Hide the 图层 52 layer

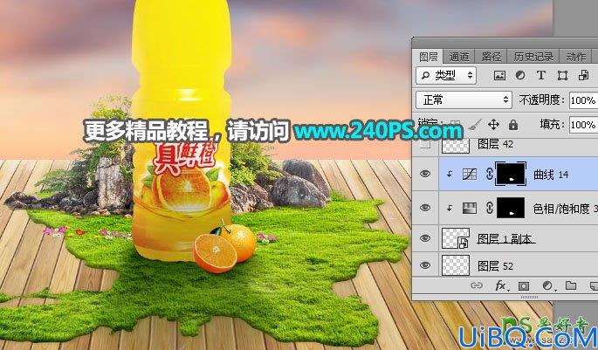(x=425, y=265)
